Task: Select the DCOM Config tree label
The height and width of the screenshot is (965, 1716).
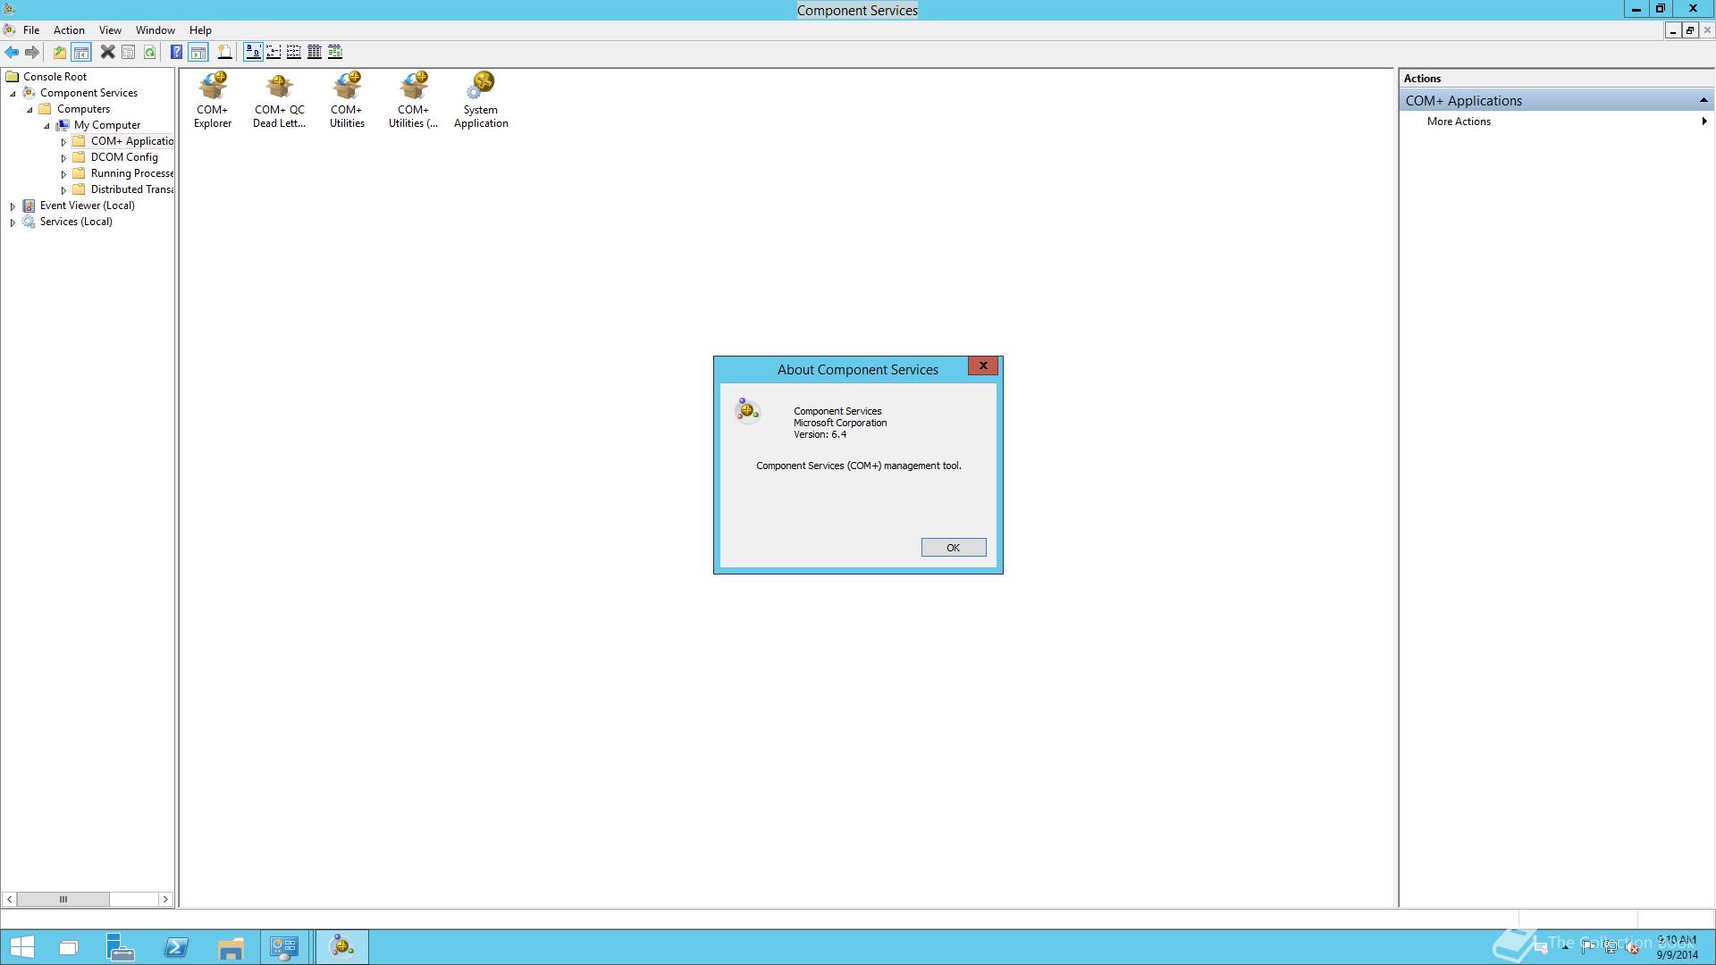Action: pyautogui.click(x=124, y=157)
